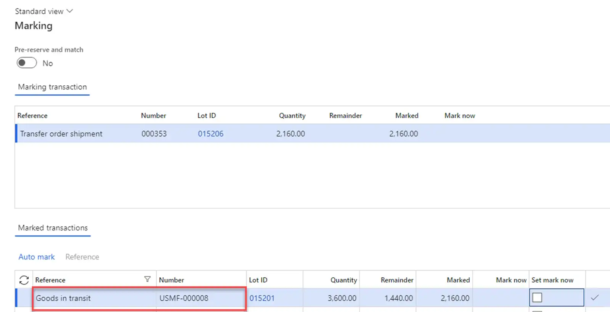Screen dimensions: 610x312
Task: Open Lot ID 015206 link
Action: pyautogui.click(x=210, y=134)
